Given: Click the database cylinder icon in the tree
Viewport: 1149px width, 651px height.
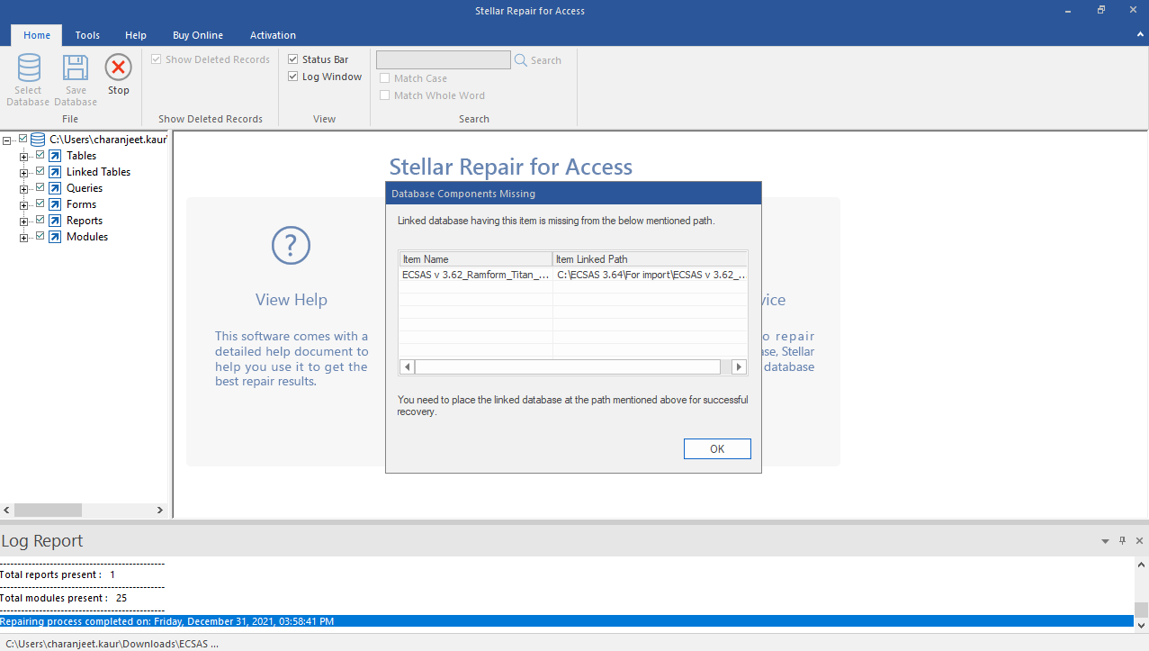Looking at the screenshot, I should pos(38,140).
